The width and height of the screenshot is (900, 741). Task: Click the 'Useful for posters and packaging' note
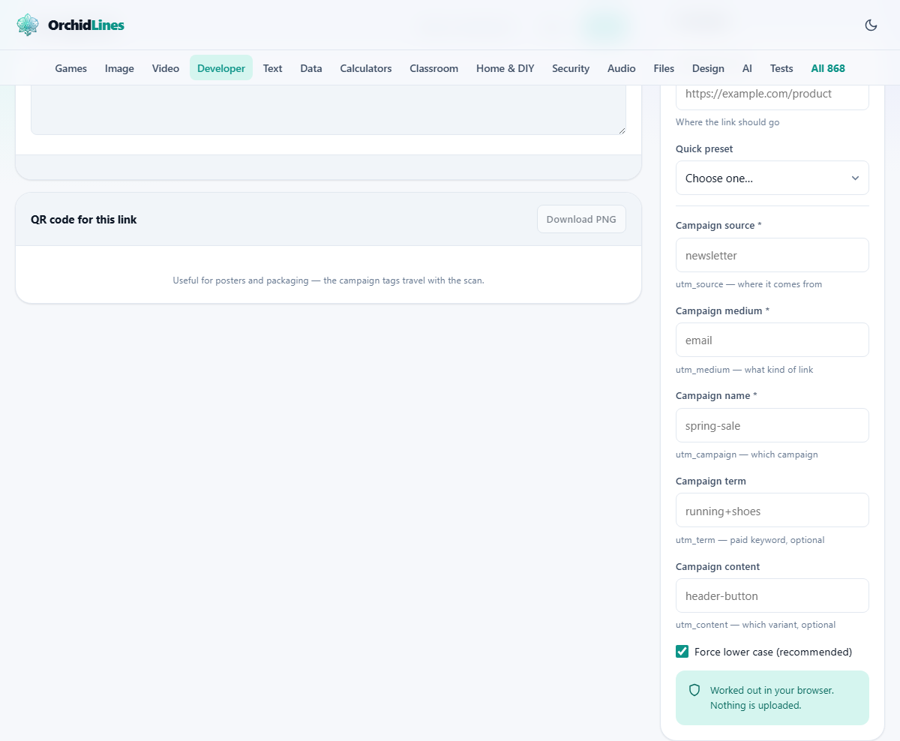point(328,280)
